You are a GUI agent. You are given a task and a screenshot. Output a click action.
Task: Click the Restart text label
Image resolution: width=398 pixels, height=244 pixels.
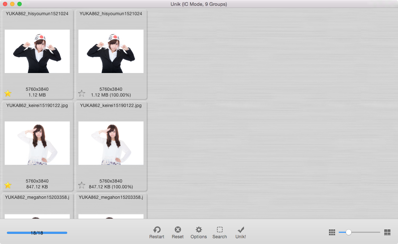coord(157,237)
